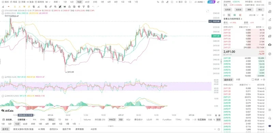This screenshot has height=133, width=273.
Task: Click the lock drawings icon
Action: [x=70, y=6]
